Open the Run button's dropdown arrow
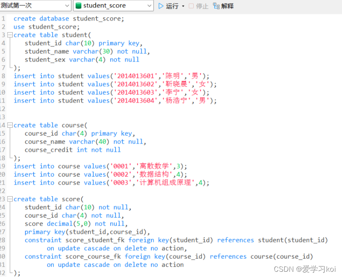This screenshot has width=342, height=277. click(x=183, y=6)
